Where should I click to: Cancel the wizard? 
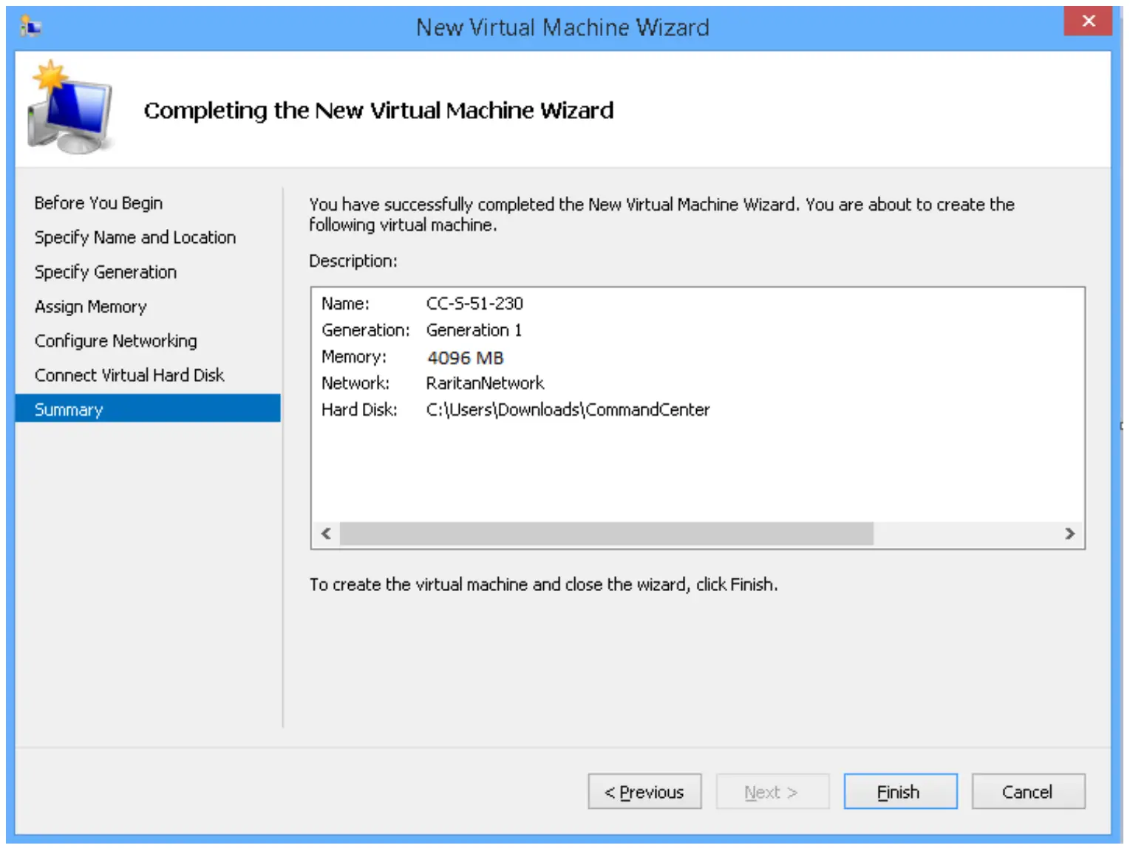click(x=1027, y=792)
